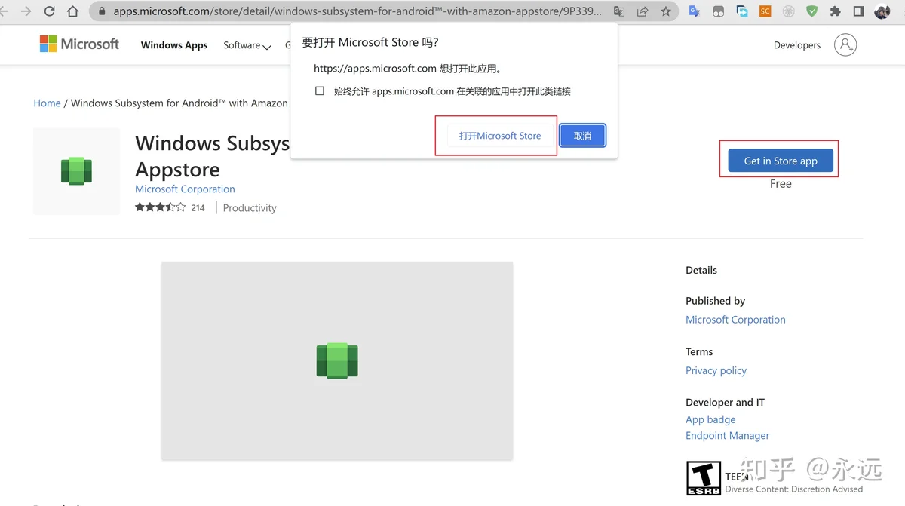Image resolution: width=905 pixels, height=506 pixels.
Task: Click the Details heading
Action: 701,270
